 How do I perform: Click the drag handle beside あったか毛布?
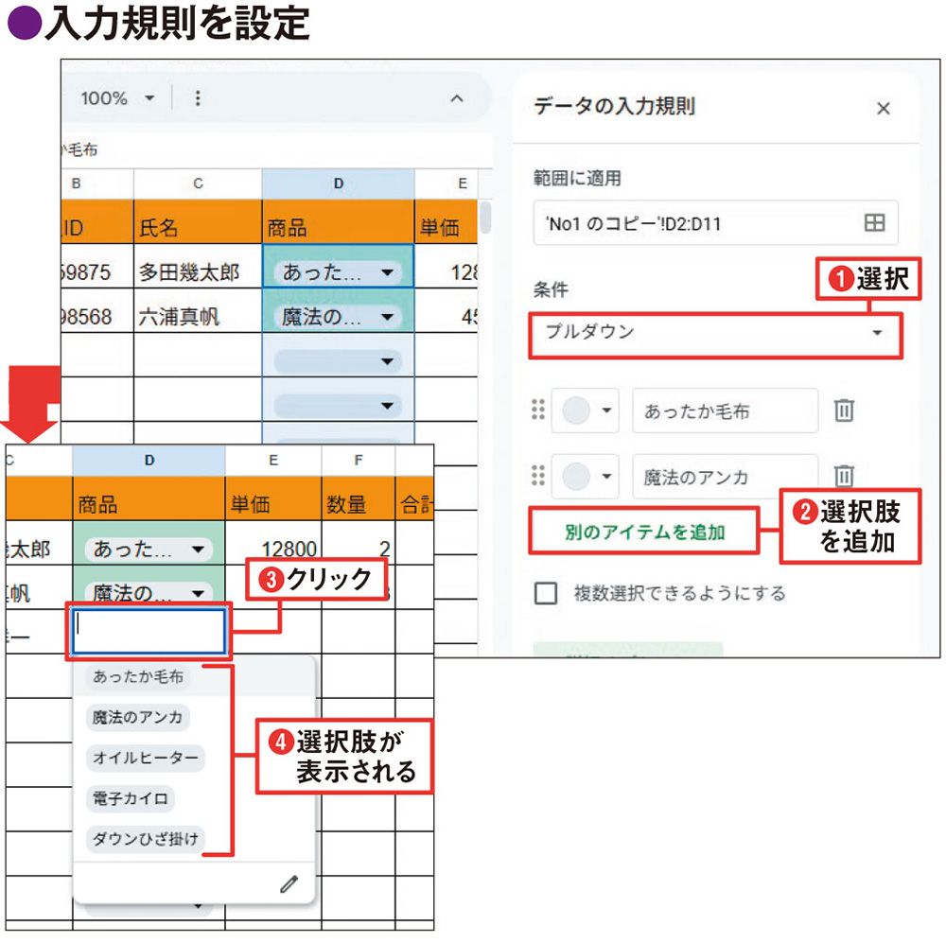coord(536,410)
